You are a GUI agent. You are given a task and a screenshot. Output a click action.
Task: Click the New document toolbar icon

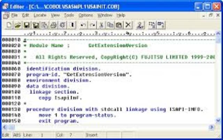(x=9, y=25)
